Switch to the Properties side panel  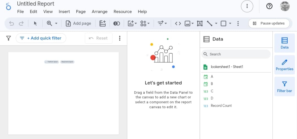point(284,65)
